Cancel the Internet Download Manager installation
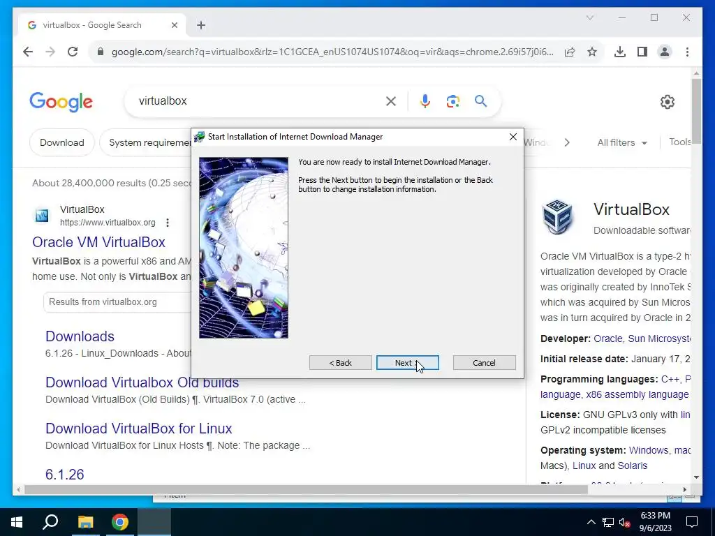715x536 pixels. point(485,363)
